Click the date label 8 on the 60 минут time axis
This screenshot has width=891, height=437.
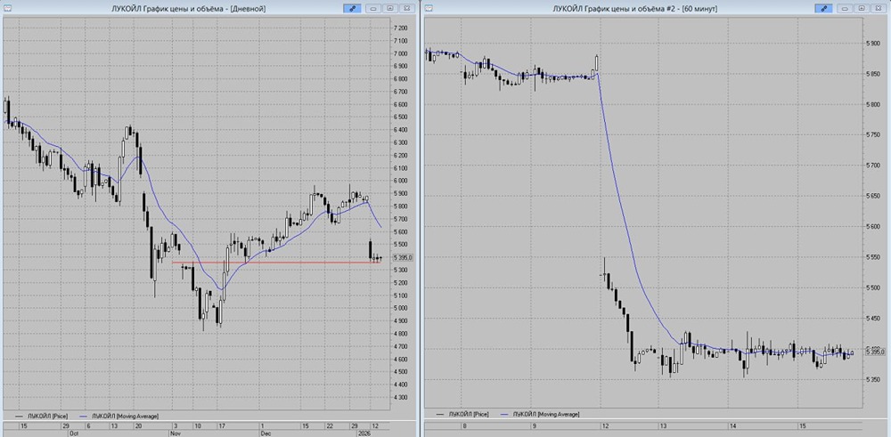(464, 425)
